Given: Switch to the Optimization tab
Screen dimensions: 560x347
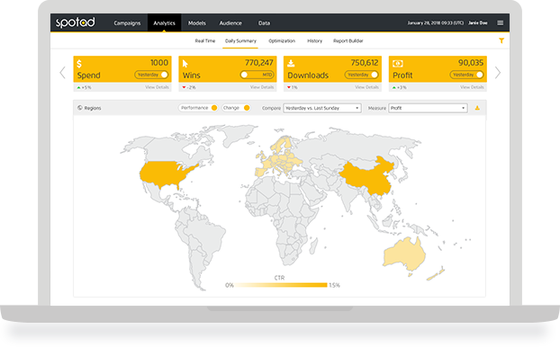Looking at the screenshot, I should pos(282,41).
